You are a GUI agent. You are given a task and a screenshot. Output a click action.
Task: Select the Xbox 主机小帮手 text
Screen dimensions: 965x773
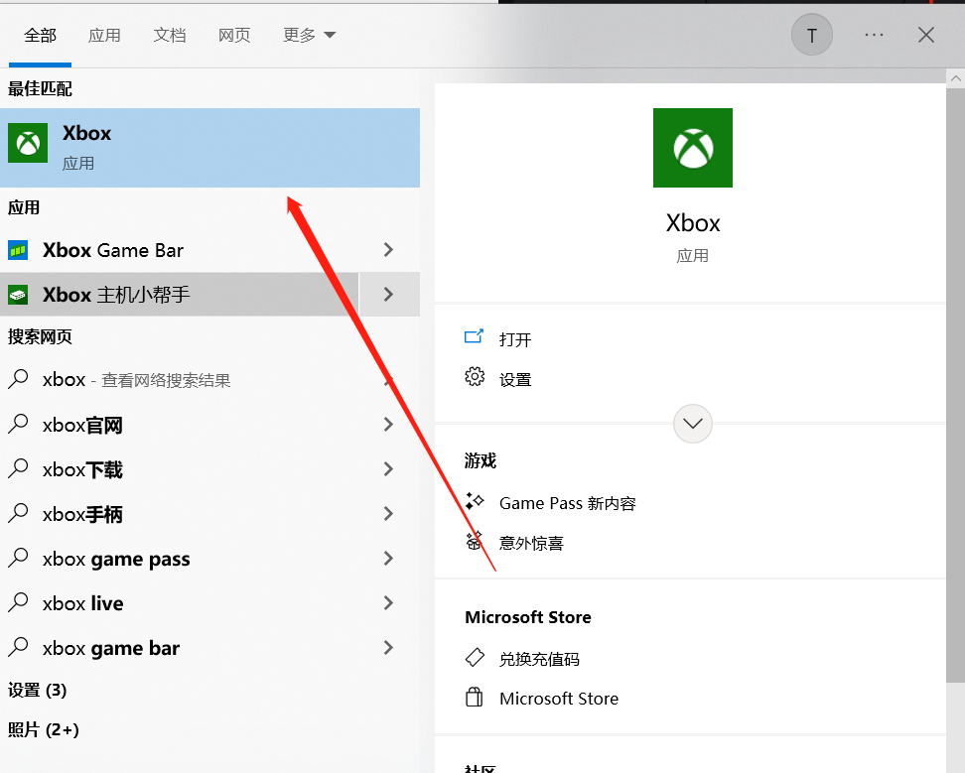click(x=116, y=295)
